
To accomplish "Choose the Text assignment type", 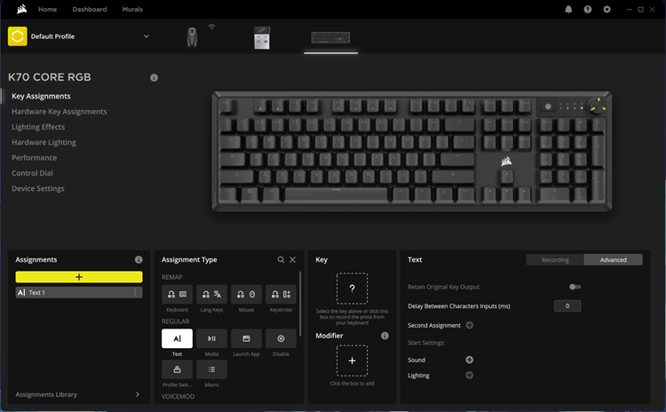I will (x=177, y=338).
